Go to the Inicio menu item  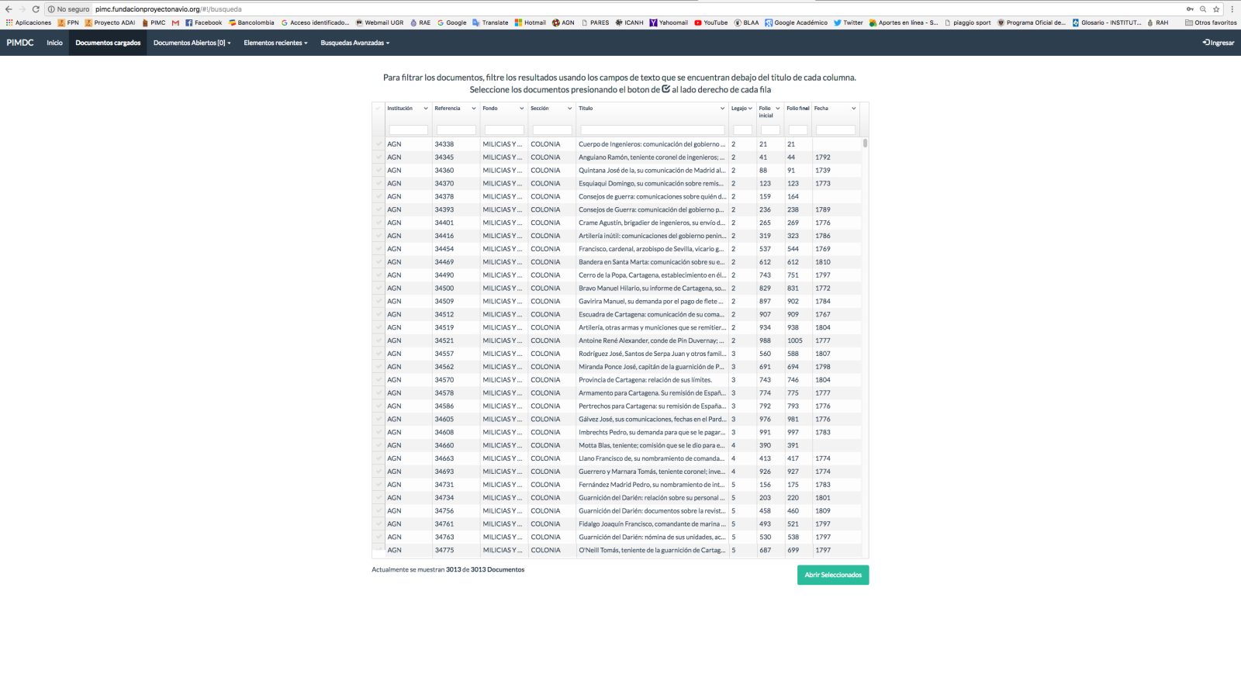tap(54, 43)
